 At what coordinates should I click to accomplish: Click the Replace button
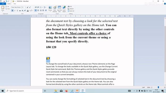coord(71,9)
